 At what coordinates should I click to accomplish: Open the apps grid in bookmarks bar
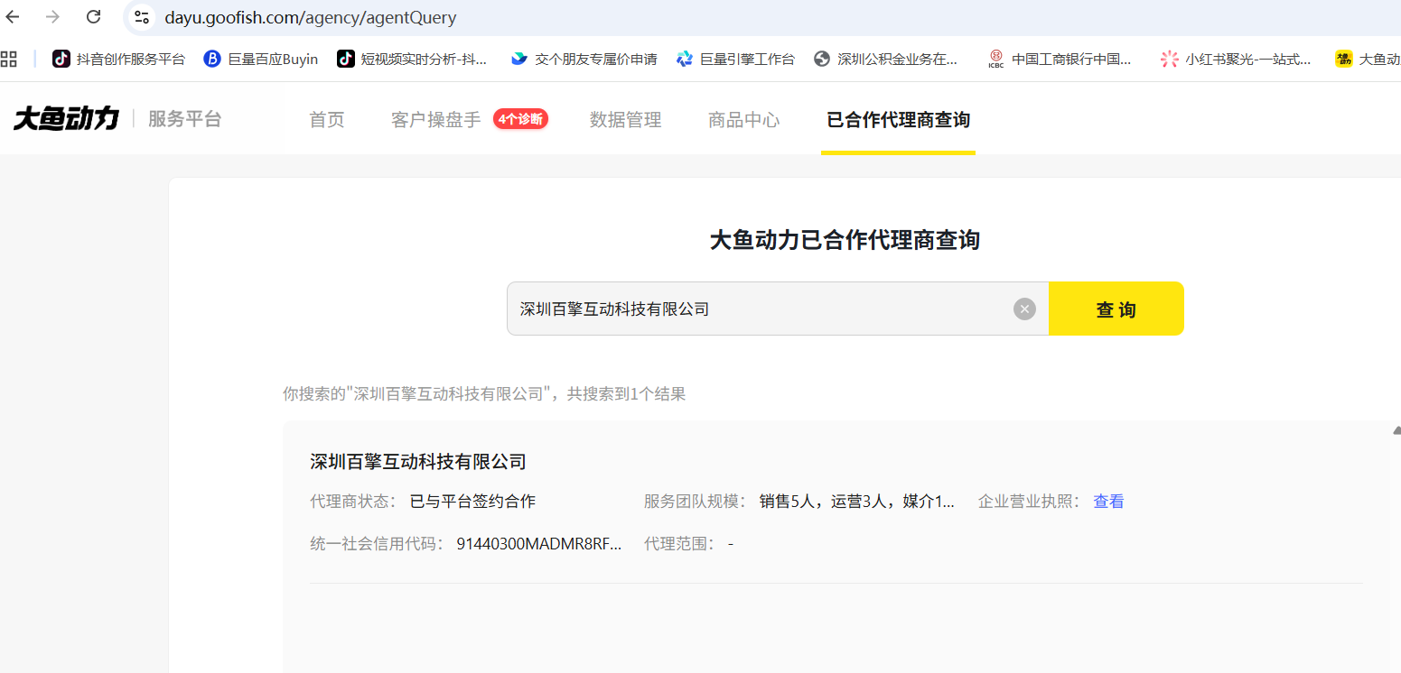pos(9,60)
